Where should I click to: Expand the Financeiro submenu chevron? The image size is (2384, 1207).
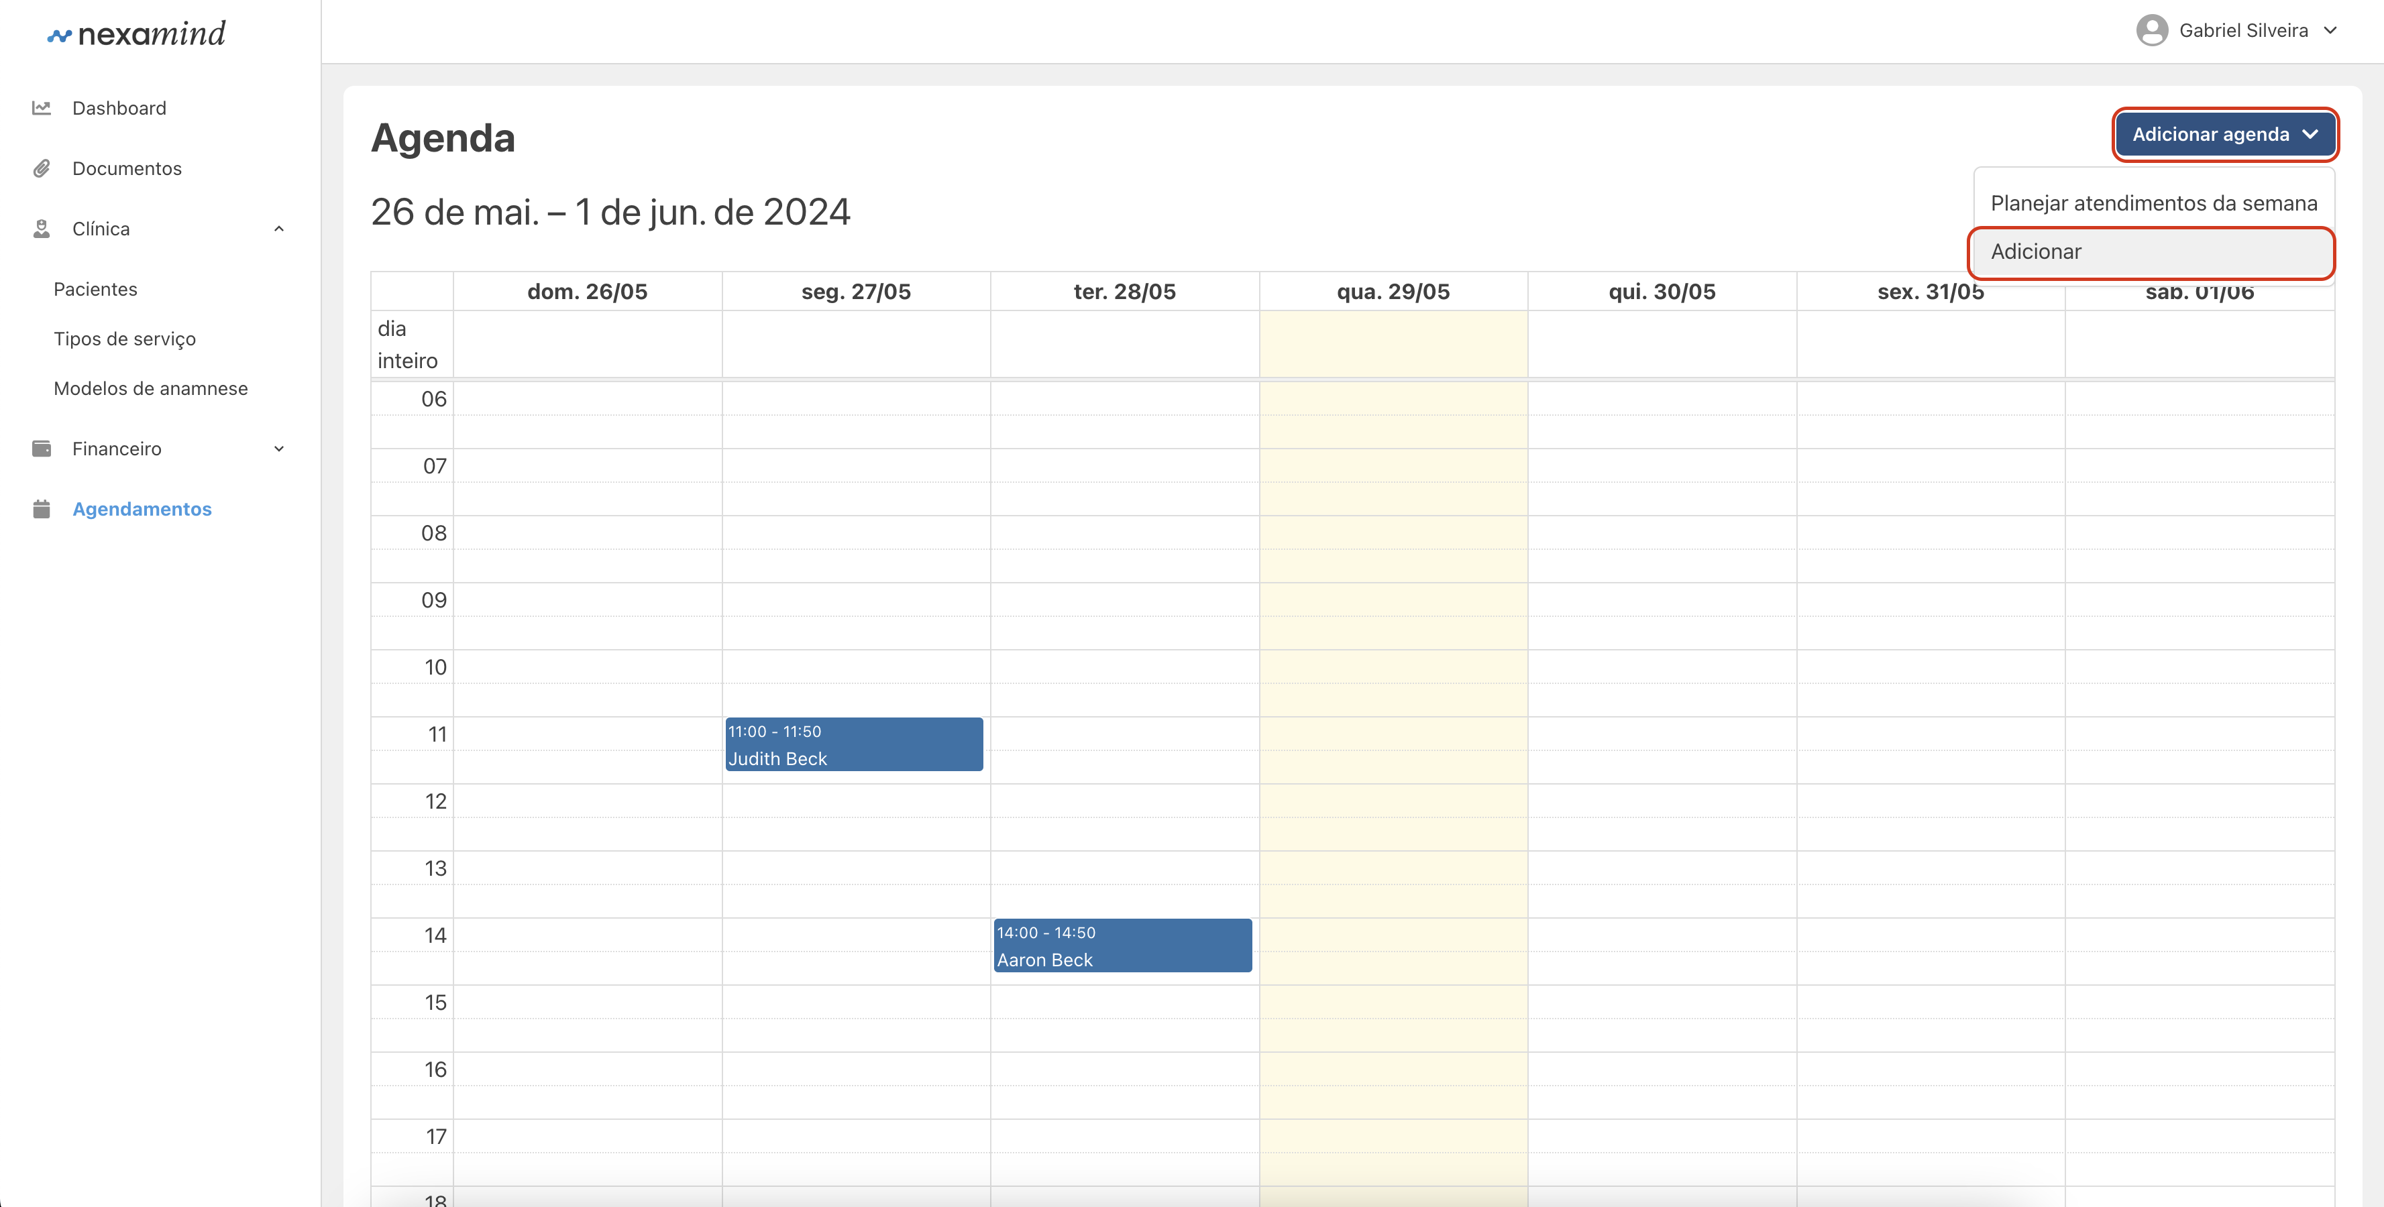click(278, 449)
